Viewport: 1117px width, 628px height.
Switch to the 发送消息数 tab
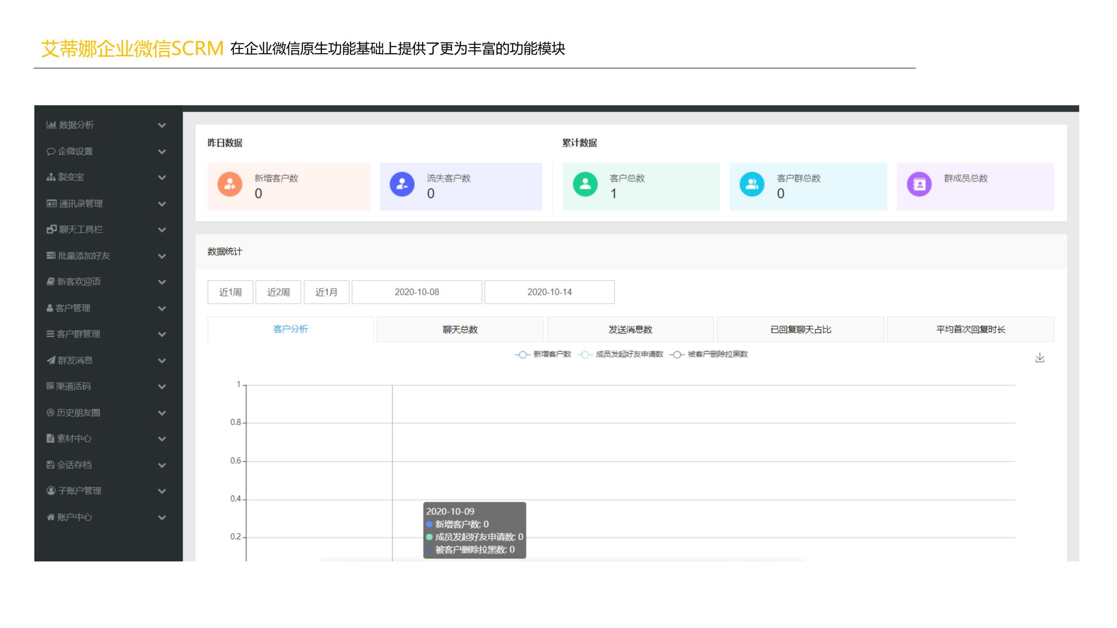tap(630, 329)
